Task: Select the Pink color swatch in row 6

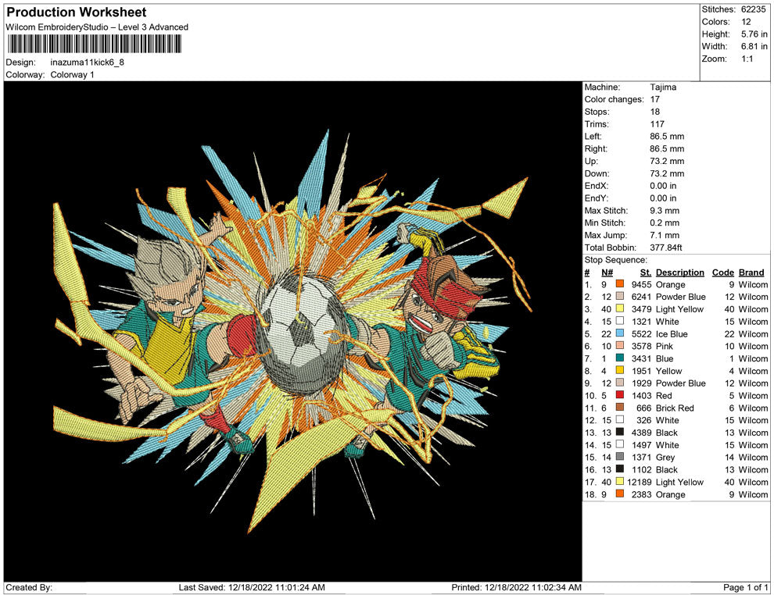Action: 620,347
